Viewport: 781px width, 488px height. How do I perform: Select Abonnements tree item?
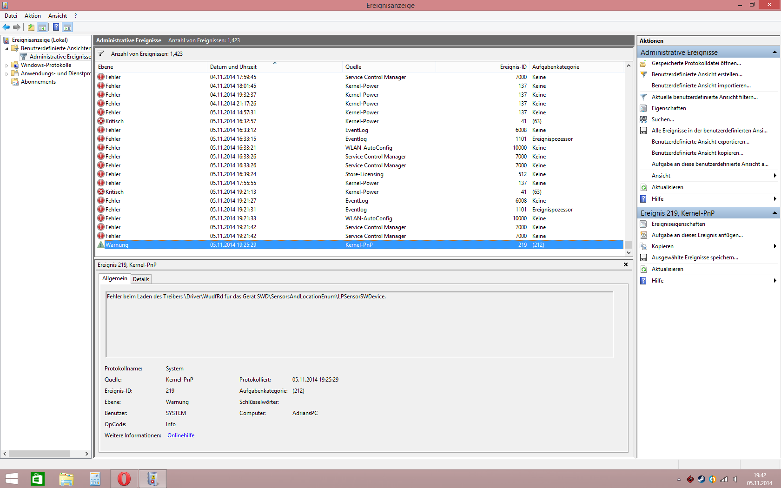coord(38,82)
